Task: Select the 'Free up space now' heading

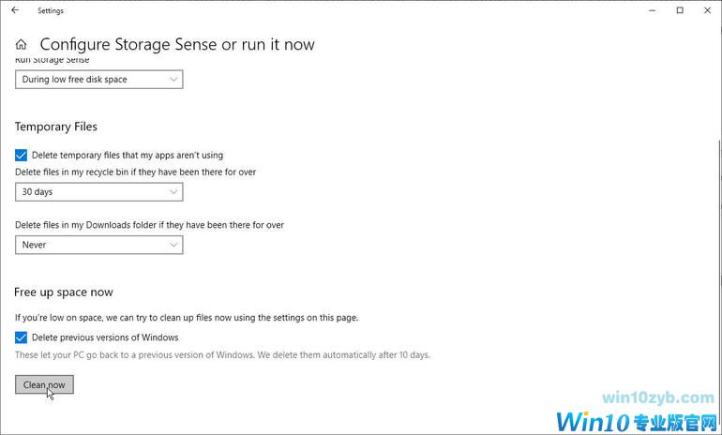Action: (x=64, y=292)
